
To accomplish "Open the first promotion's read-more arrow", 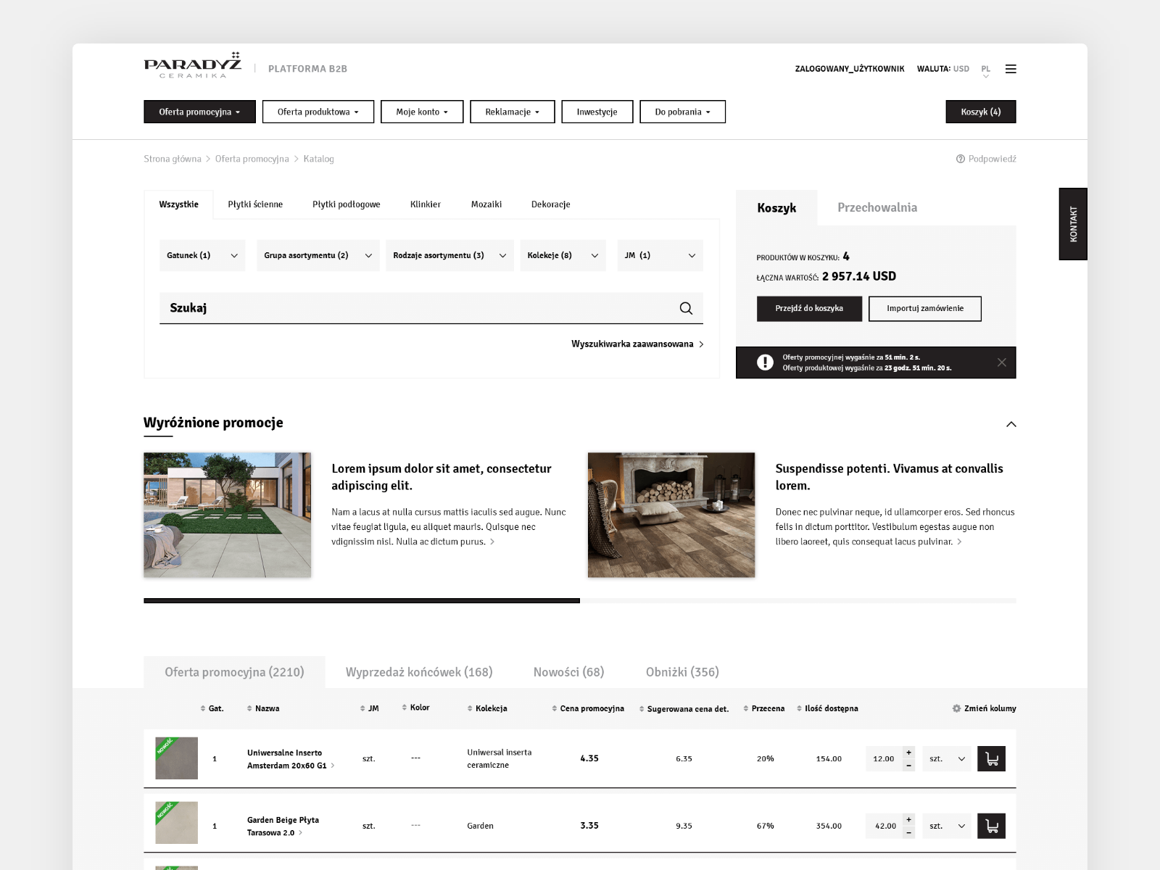I will (492, 542).
